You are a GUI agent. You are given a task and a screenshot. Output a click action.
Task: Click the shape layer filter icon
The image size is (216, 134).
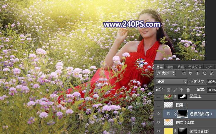click(204, 73)
